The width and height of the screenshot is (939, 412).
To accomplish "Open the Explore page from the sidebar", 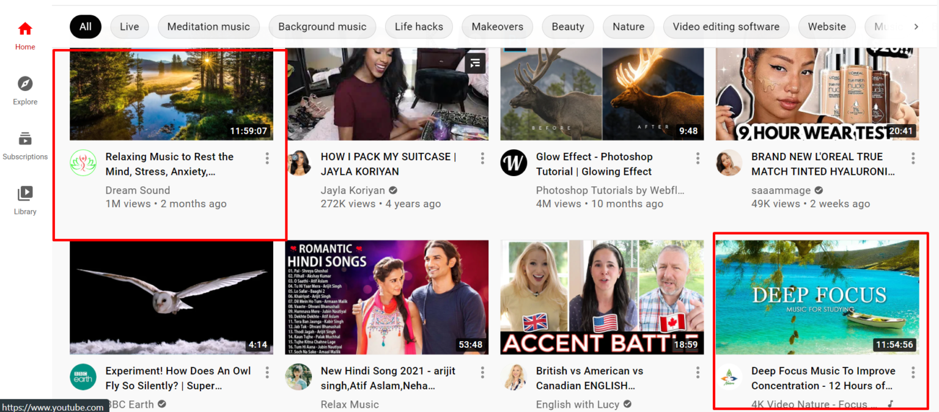I will click(24, 89).
